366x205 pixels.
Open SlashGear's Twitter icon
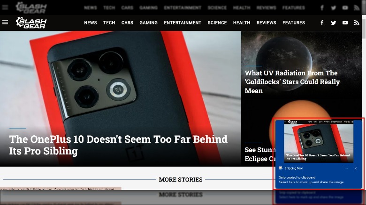click(x=333, y=22)
